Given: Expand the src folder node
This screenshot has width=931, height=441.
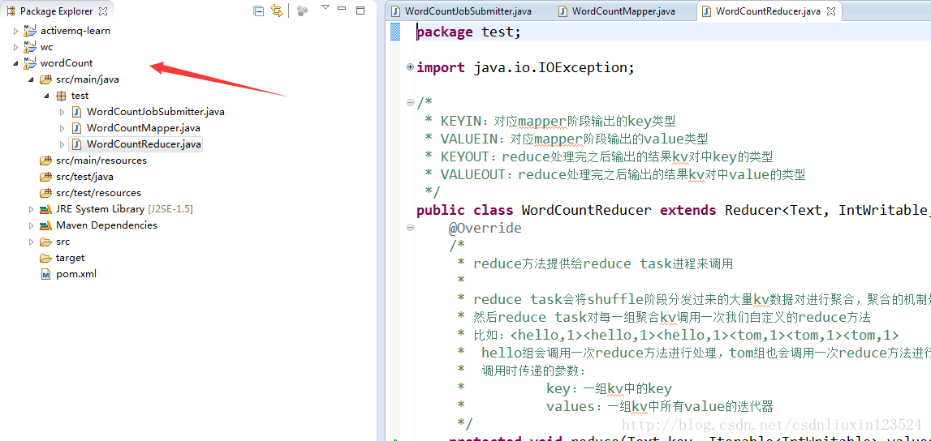Looking at the screenshot, I should [31, 242].
